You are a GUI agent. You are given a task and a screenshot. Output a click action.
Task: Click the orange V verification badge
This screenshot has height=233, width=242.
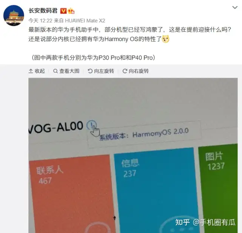tap(63, 11)
